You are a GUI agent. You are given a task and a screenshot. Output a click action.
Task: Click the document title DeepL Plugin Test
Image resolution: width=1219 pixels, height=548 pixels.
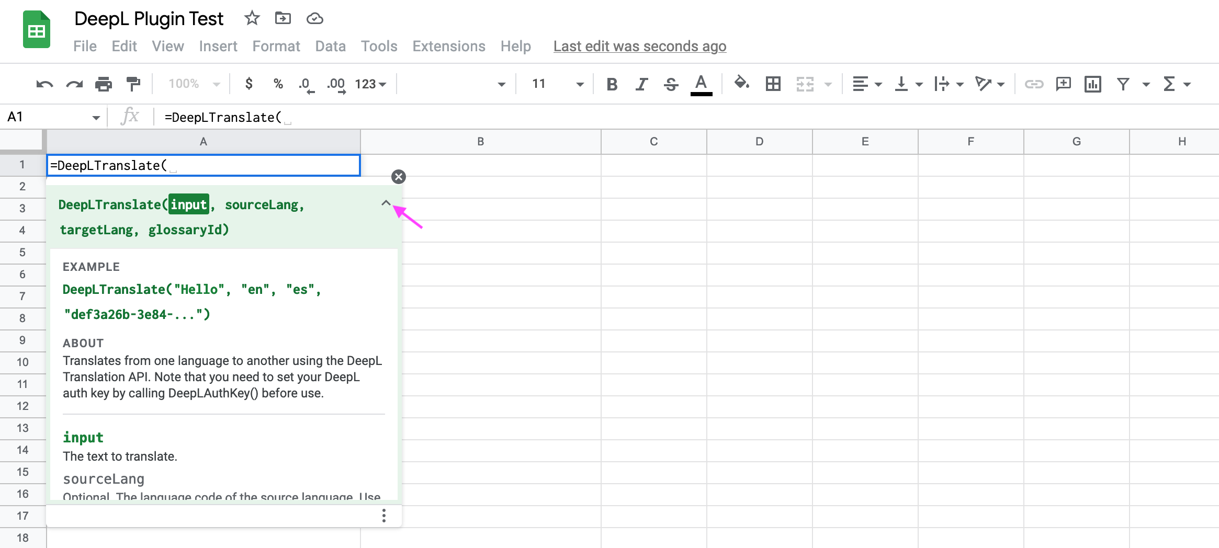[x=149, y=19]
